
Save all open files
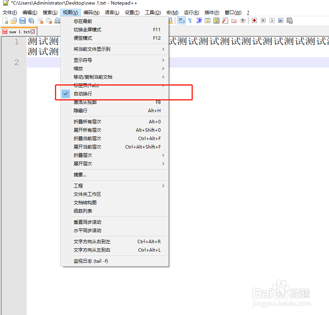tap(31, 20)
